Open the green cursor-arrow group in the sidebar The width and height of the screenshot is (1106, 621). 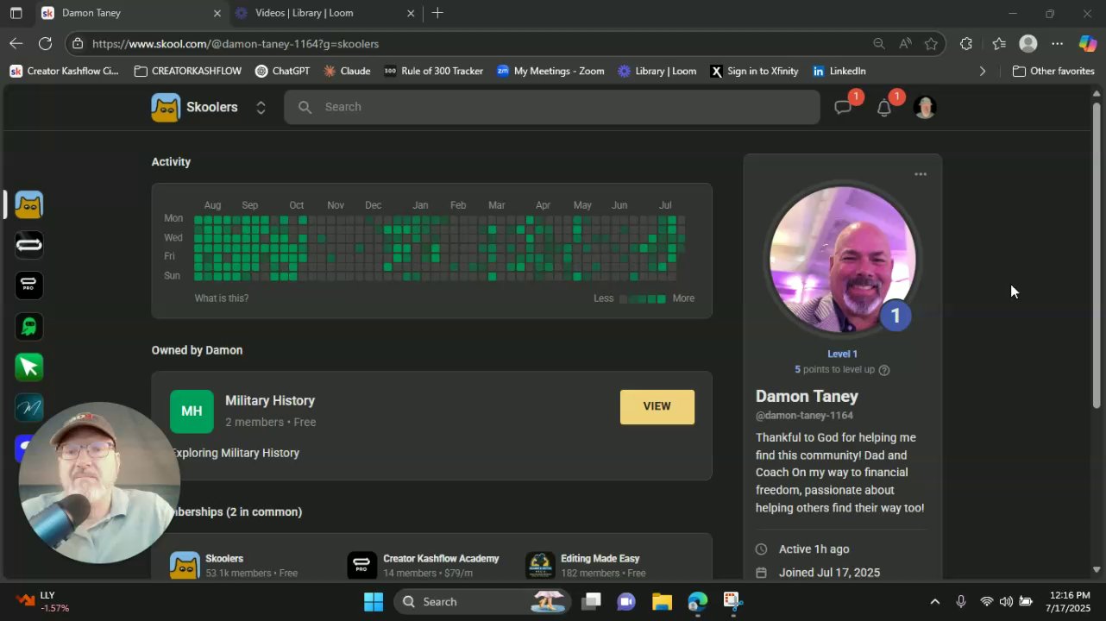tap(28, 367)
